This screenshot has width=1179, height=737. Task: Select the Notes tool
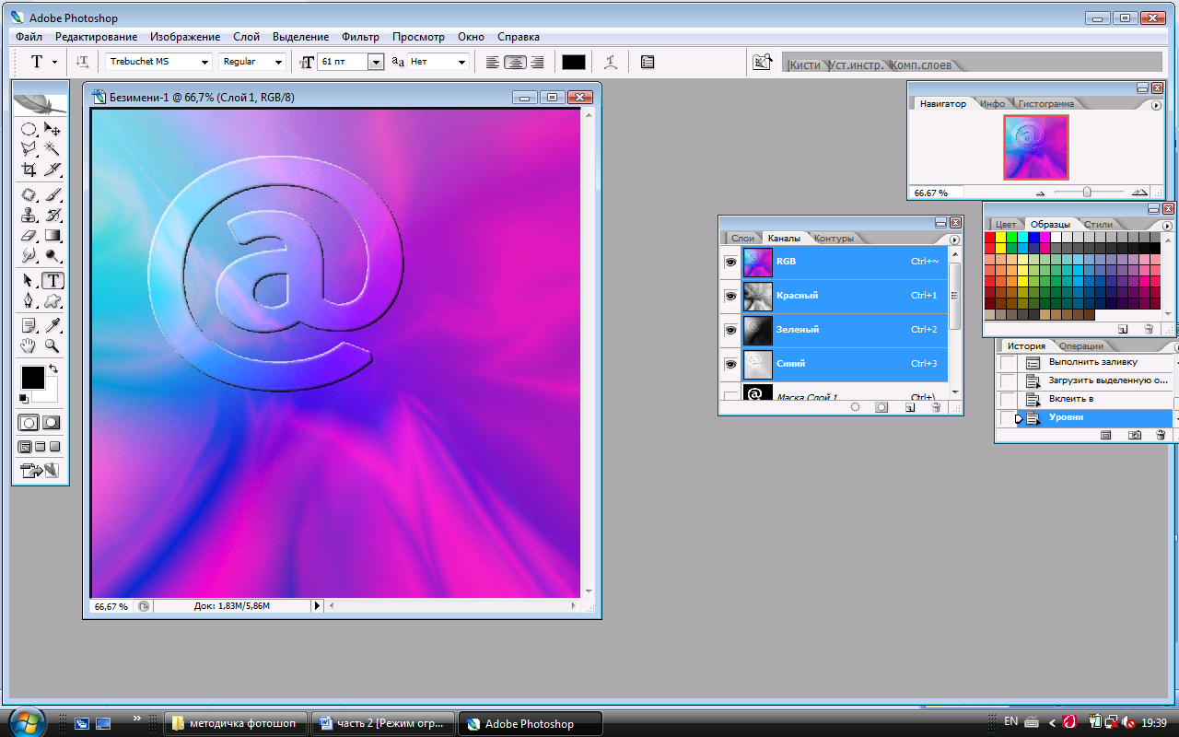(29, 325)
